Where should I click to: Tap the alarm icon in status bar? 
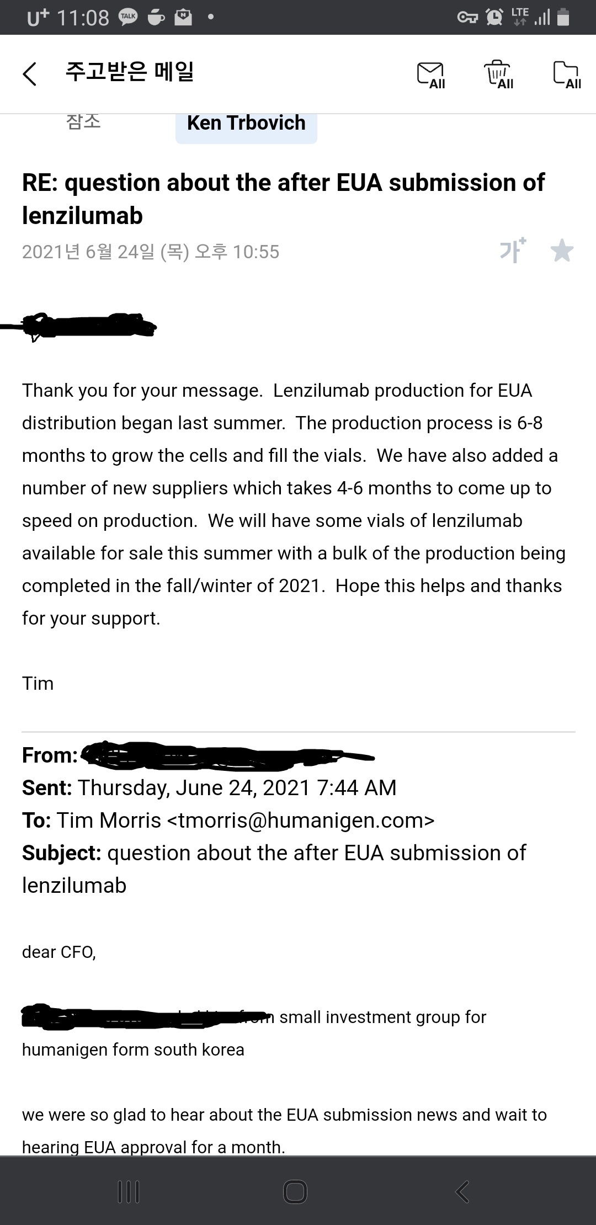tap(494, 18)
